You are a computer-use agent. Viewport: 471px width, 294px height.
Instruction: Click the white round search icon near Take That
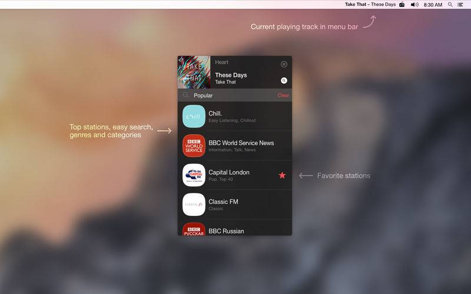pos(284,81)
